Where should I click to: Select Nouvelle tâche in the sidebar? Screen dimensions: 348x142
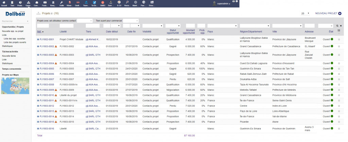pos(9,55)
